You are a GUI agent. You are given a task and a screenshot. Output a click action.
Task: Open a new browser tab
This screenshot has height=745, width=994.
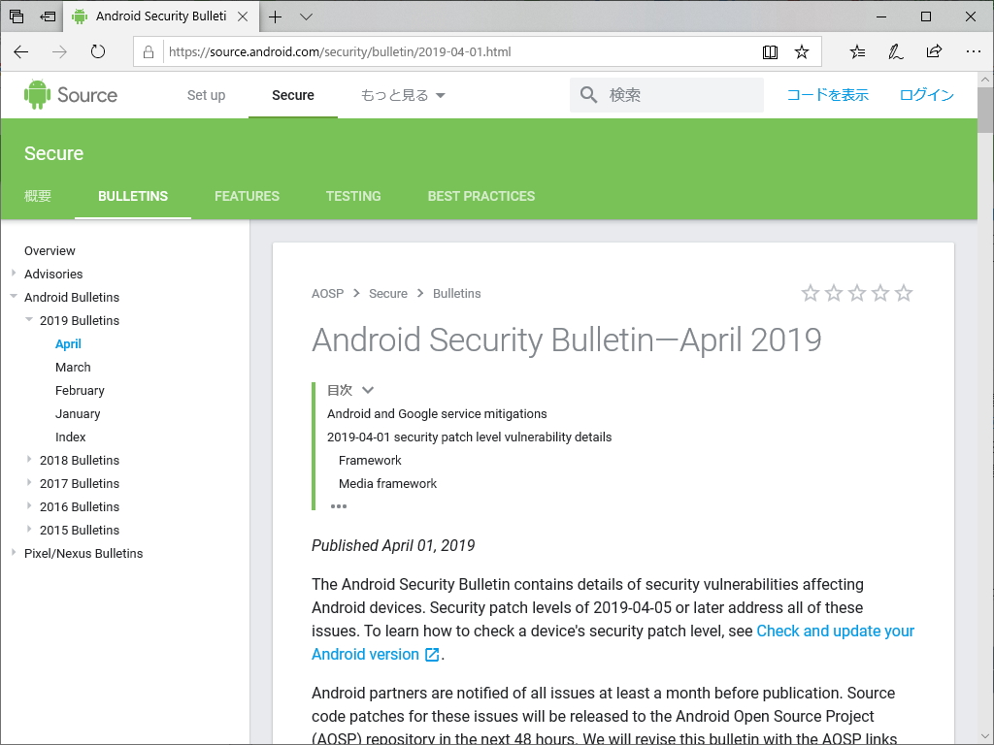[278, 16]
